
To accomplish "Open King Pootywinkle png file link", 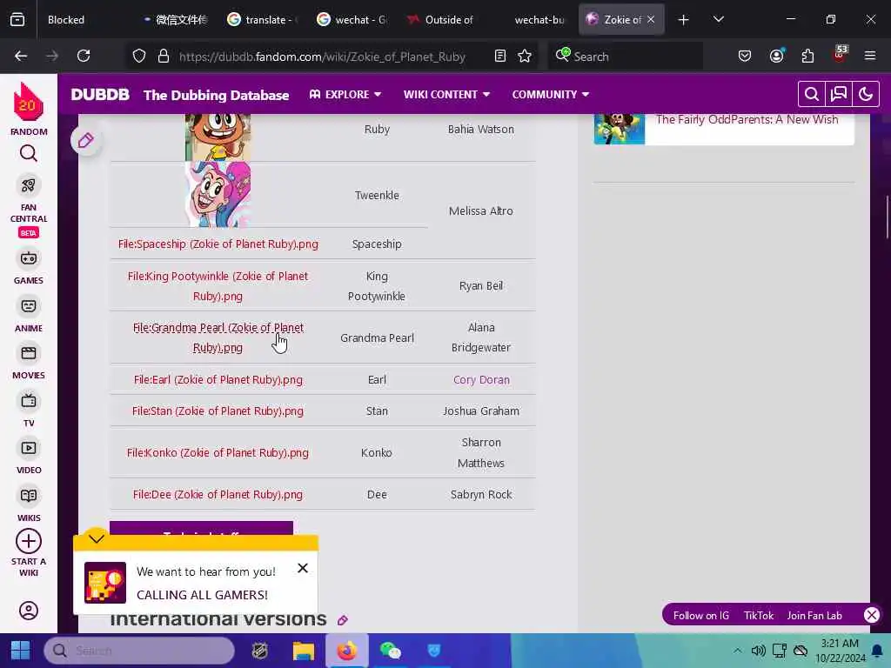I will point(218,286).
